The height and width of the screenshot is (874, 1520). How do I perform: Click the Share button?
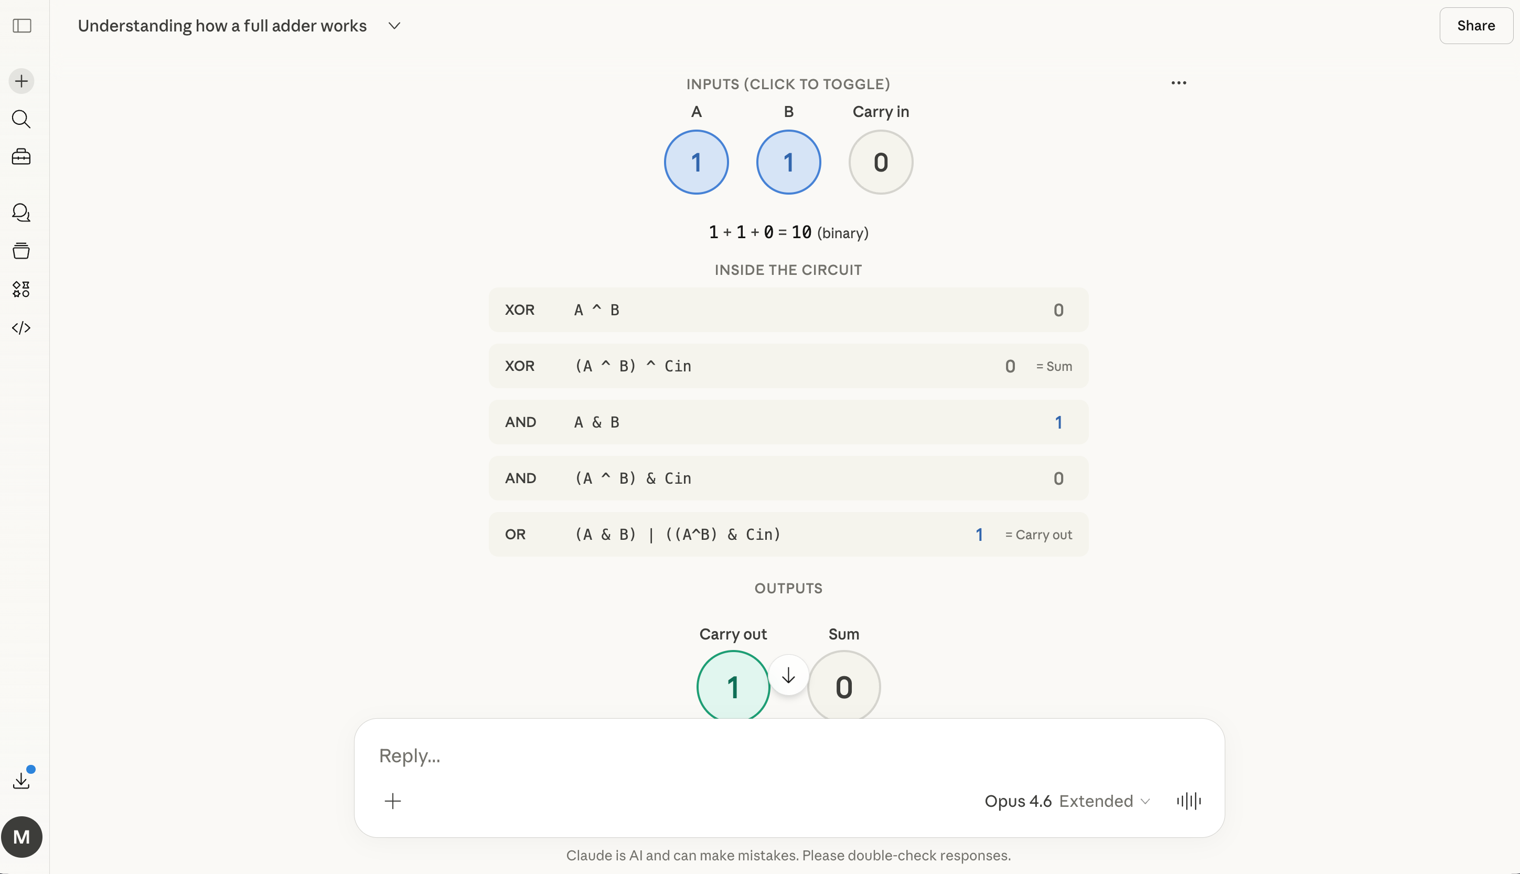click(1475, 26)
